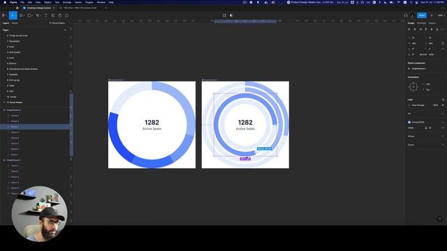Click the width W input field
The height and width of the screenshot is (251, 447).
pyautogui.click(x=414, y=43)
